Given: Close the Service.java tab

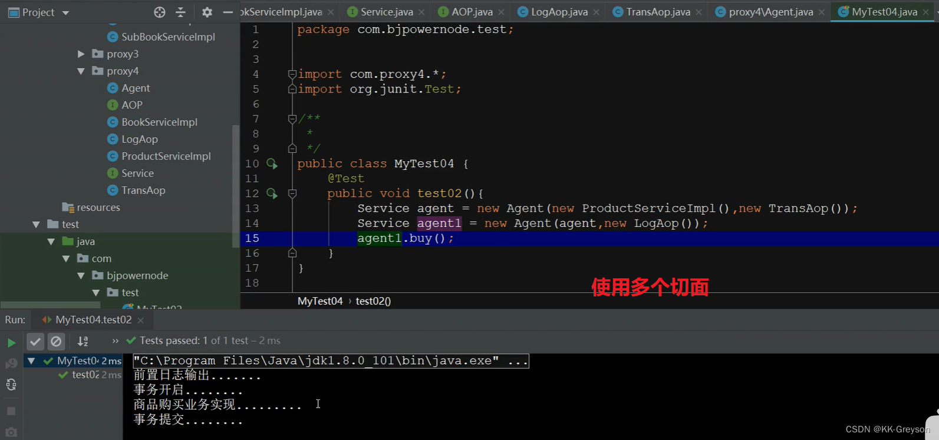Looking at the screenshot, I should (x=421, y=12).
